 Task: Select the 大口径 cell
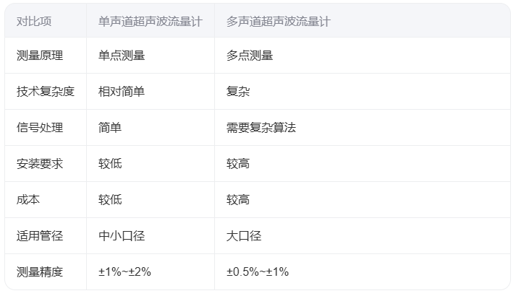[x=244, y=236]
